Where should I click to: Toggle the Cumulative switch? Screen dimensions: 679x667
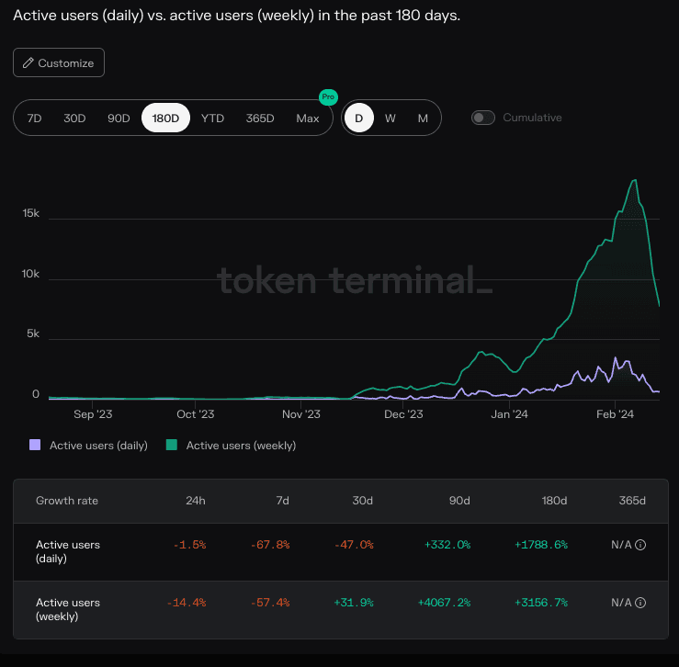pyautogui.click(x=483, y=118)
